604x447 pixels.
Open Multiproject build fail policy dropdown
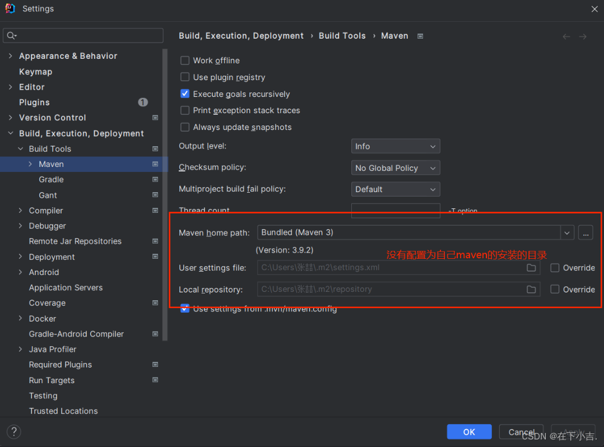coord(396,189)
